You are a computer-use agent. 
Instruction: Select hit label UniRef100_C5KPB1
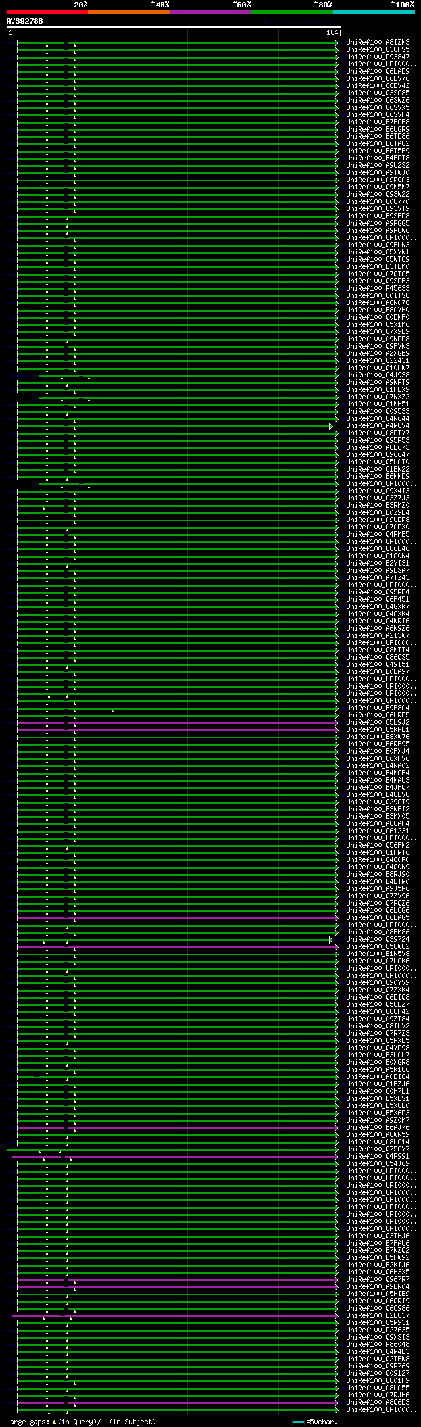(x=378, y=730)
